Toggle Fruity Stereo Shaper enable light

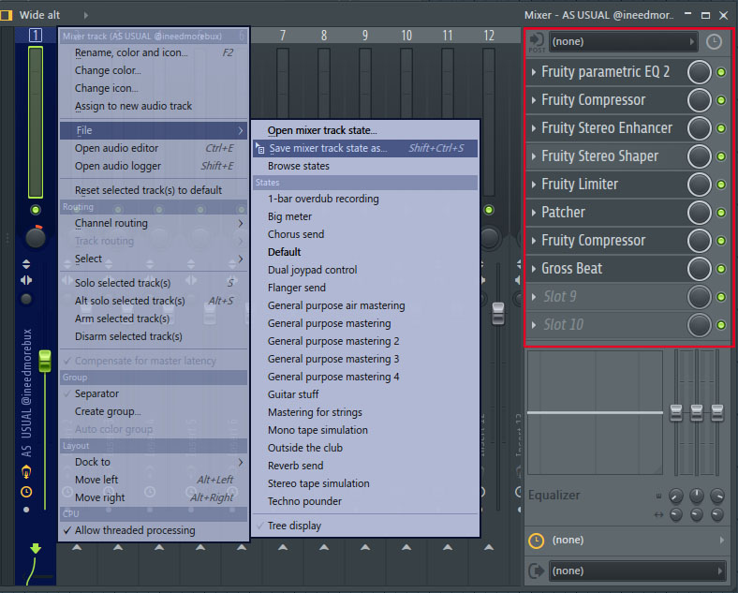pos(721,156)
